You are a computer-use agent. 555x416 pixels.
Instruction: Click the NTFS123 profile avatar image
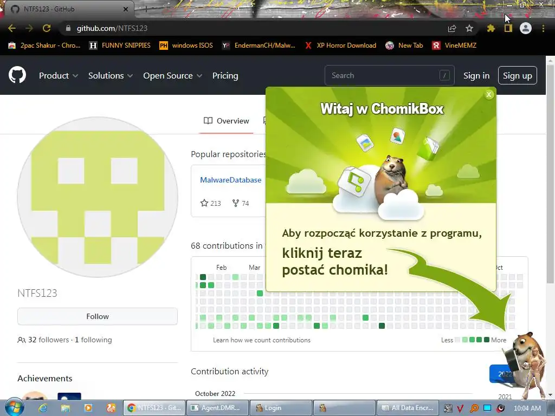[x=98, y=197]
